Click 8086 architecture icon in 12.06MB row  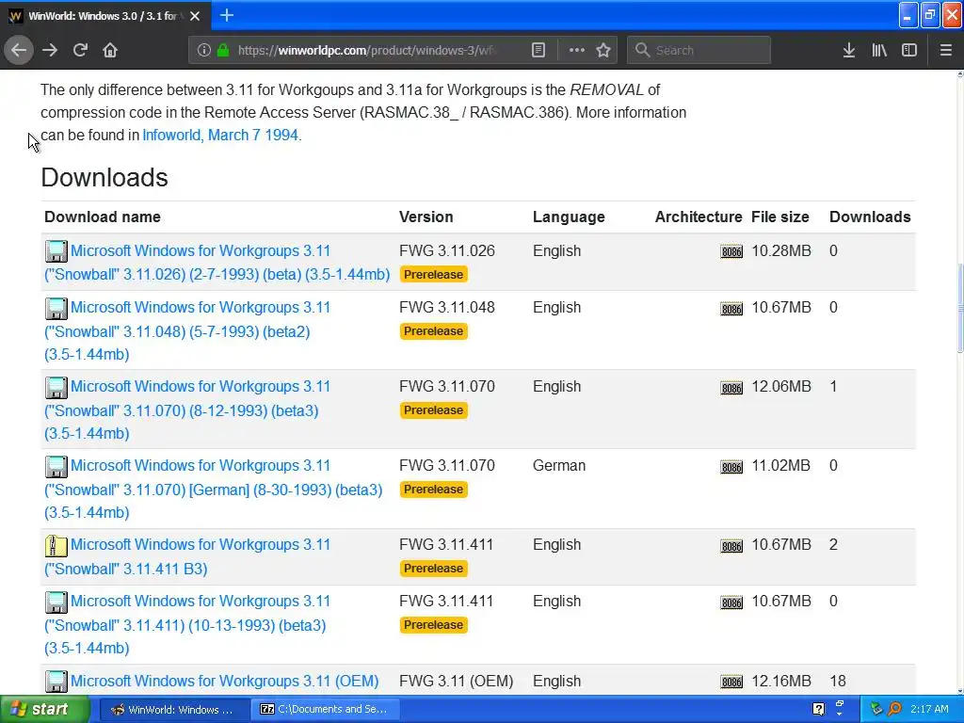731,387
